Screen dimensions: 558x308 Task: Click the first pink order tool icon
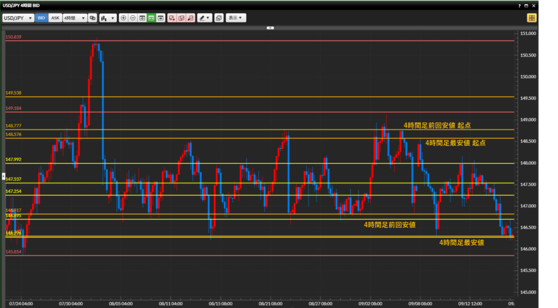point(172,18)
